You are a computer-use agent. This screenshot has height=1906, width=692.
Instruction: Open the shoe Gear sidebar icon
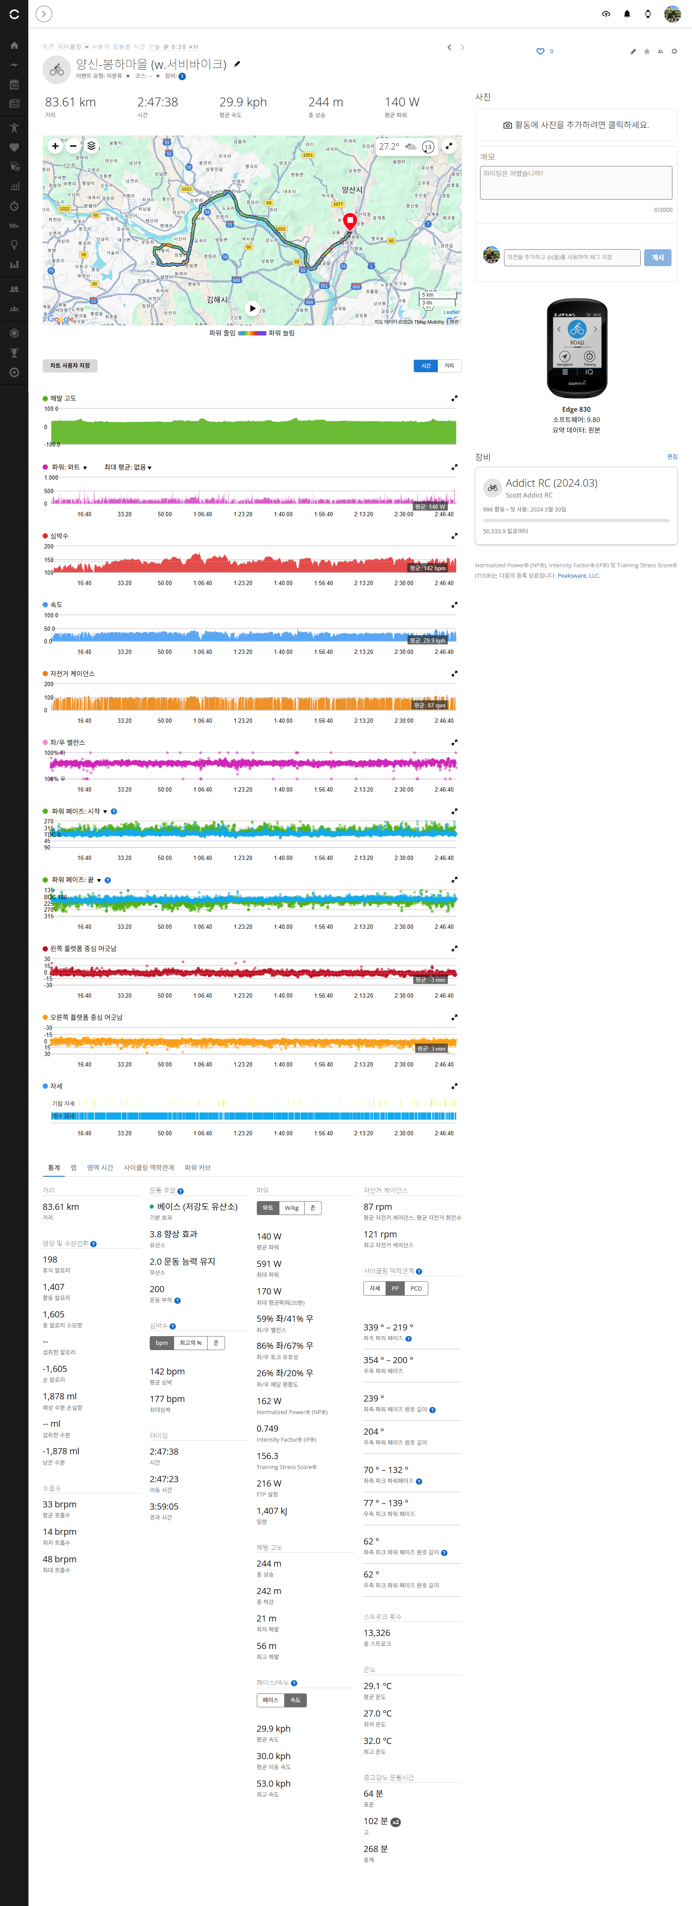(14, 226)
